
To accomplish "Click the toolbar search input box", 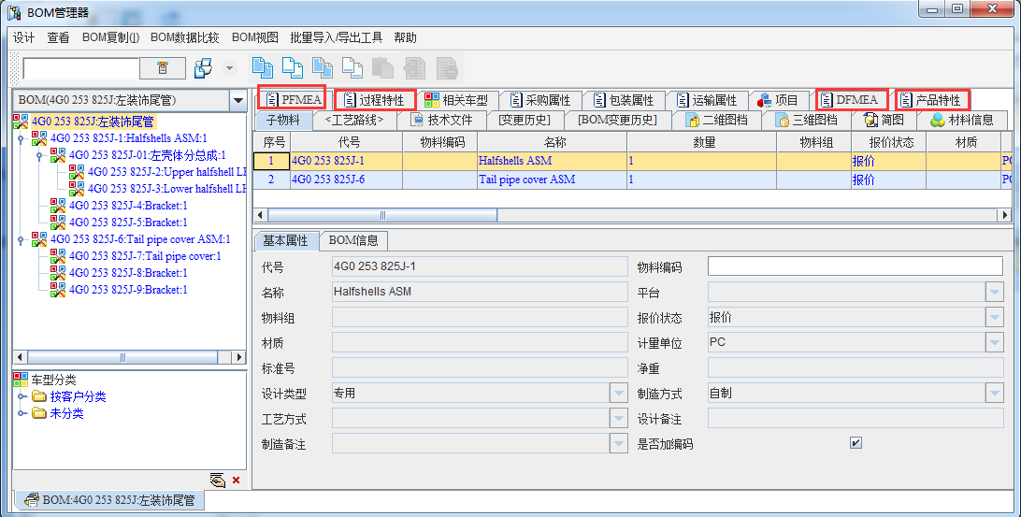I will point(80,68).
